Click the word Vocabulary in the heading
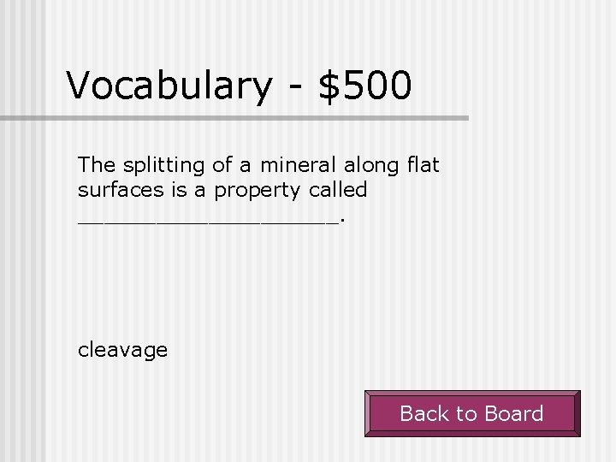Screen dimensions: 616x462 pos(169,86)
